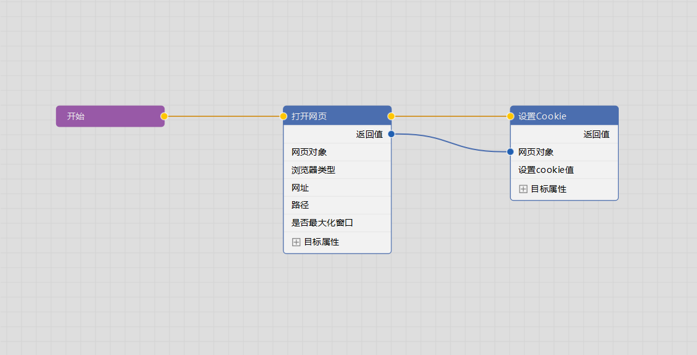
Task: Select the 路径 parameter row
Action: click(x=337, y=205)
